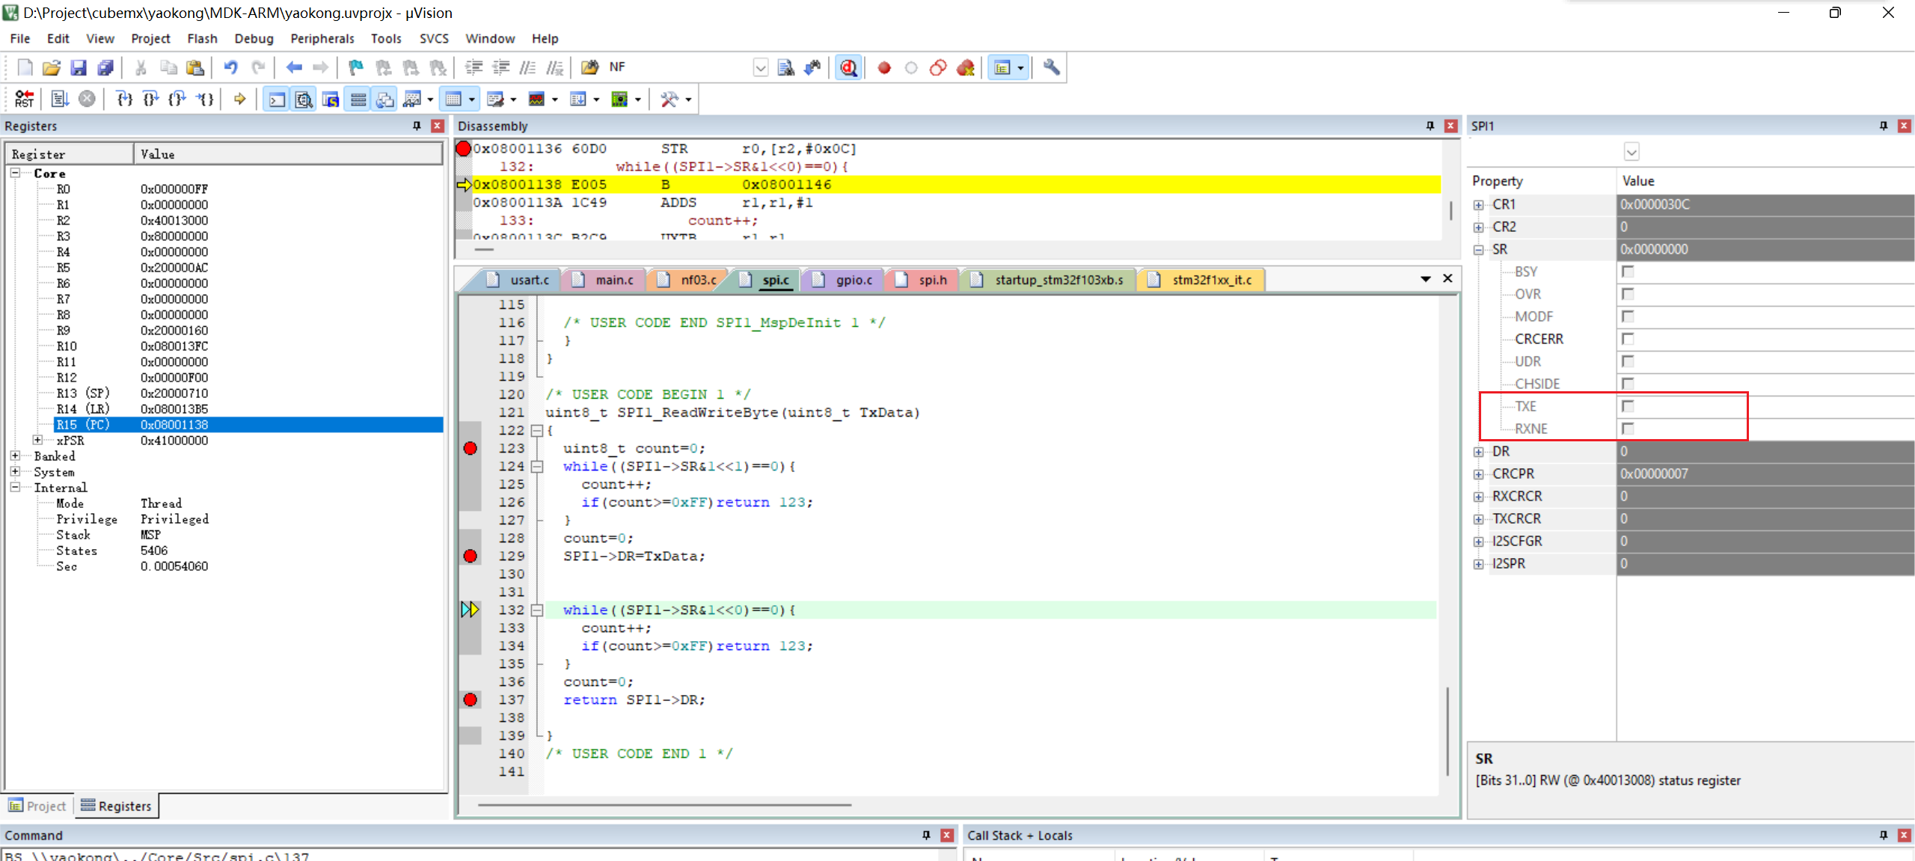Open the Debug menu
This screenshot has height=861, width=1915.
(x=254, y=39)
